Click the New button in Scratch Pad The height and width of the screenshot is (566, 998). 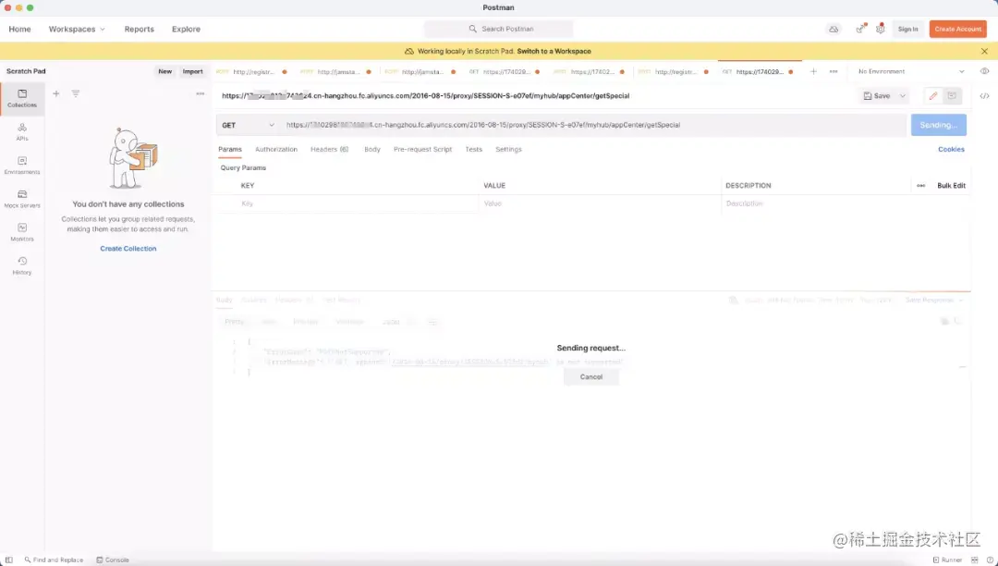pos(164,72)
